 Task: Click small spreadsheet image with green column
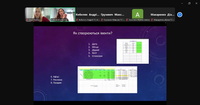click(x=133, y=51)
